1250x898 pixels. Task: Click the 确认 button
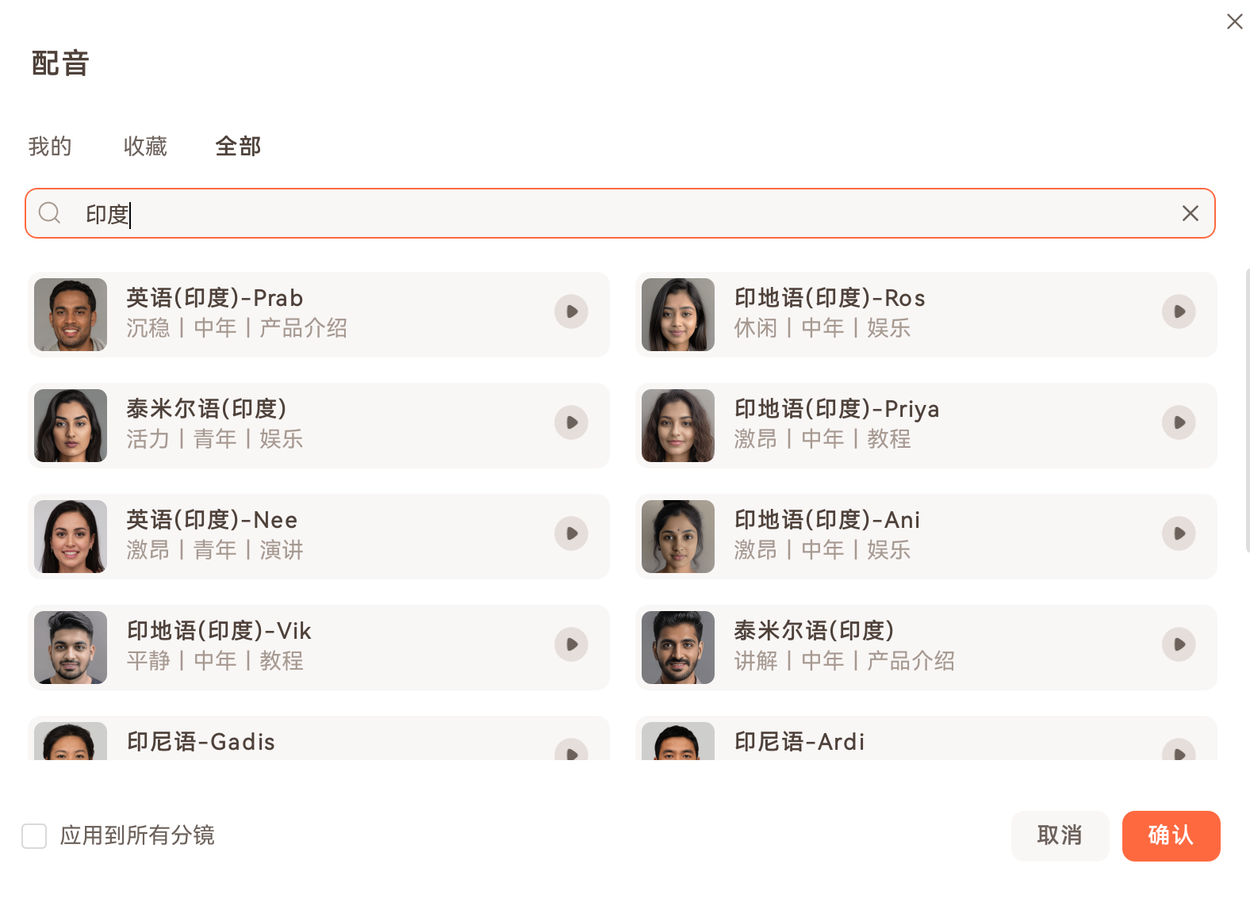tap(1171, 835)
